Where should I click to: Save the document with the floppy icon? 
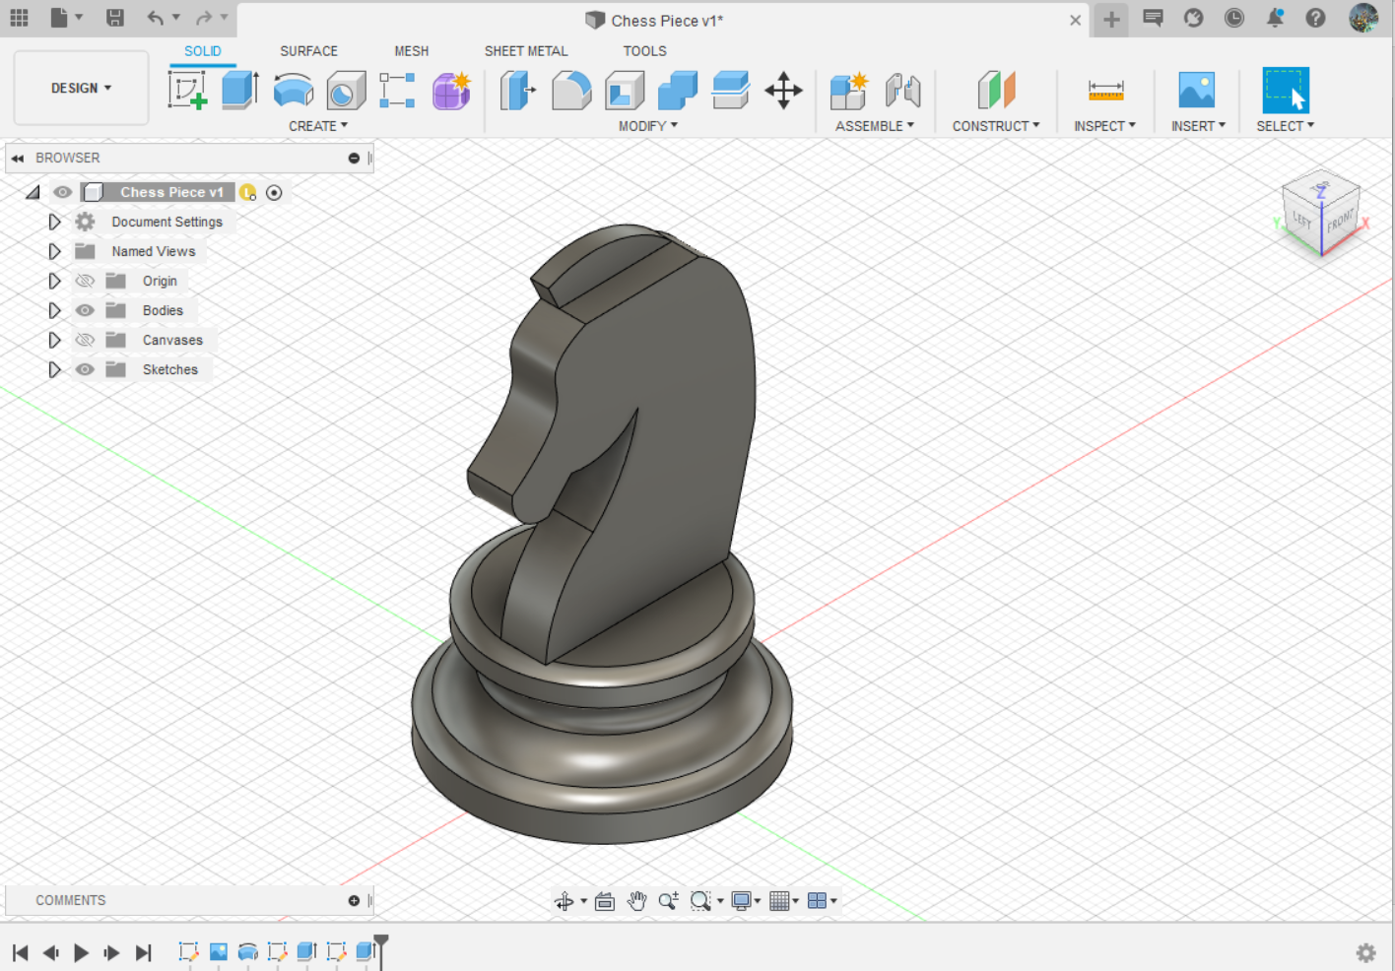[115, 18]
